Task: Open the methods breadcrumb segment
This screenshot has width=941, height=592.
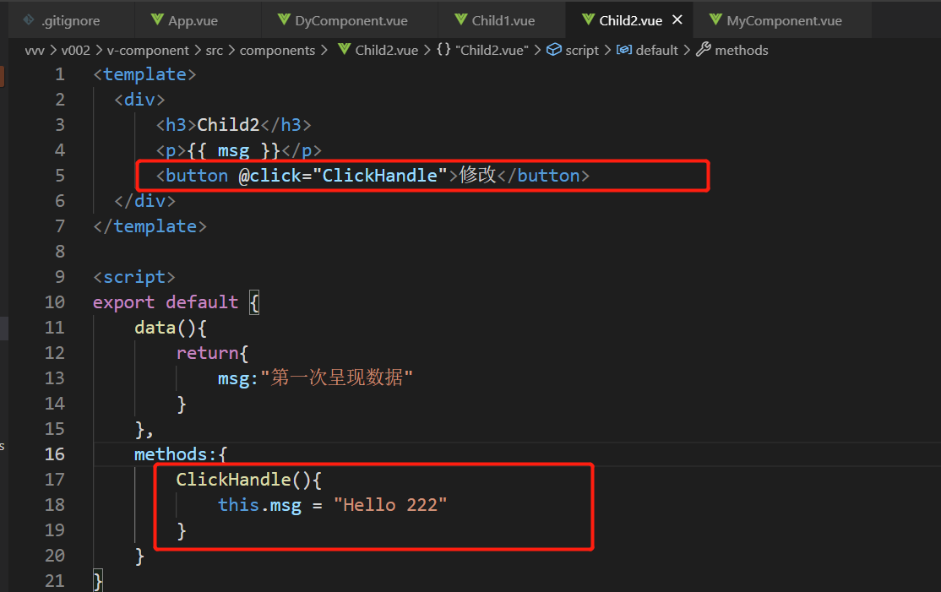Action: (x=741, y=51)
